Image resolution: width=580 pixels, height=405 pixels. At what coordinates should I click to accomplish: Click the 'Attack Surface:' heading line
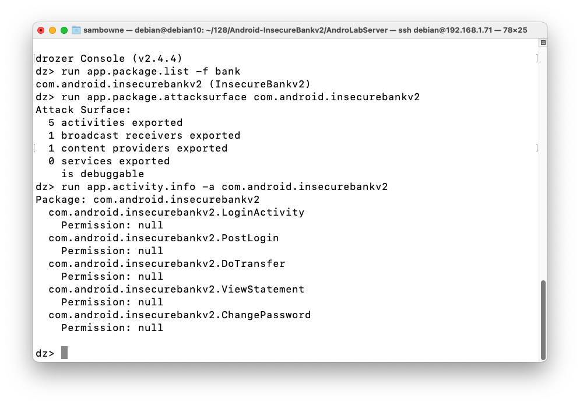pos(83,110)
